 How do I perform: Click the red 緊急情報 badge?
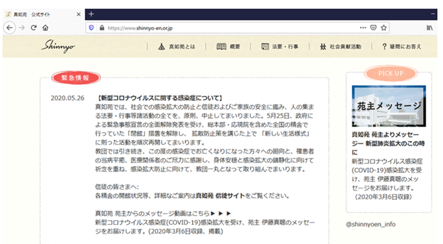pyautogui.click(x=76, y=78)
